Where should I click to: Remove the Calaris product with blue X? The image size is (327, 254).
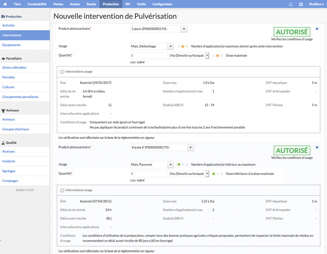(317, 29)
